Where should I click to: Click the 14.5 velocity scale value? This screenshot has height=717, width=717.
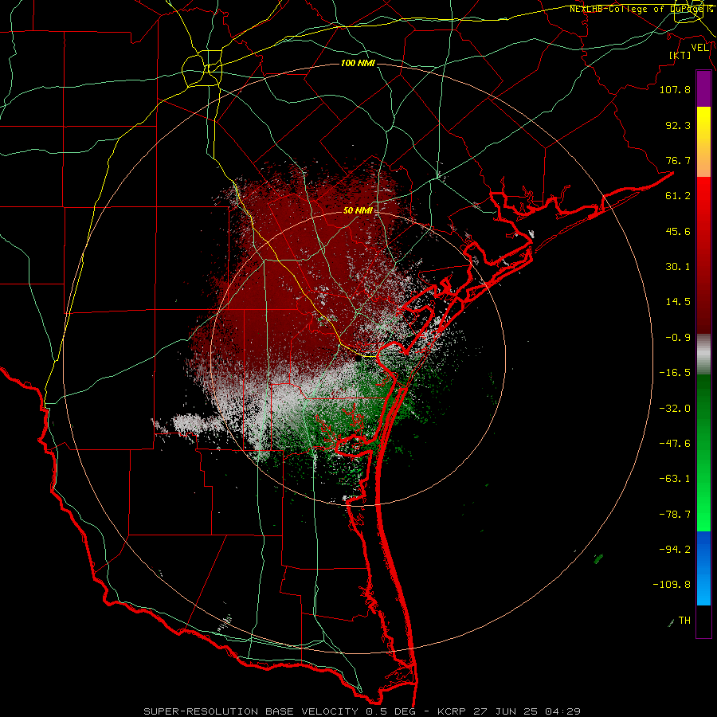point(678,302)
